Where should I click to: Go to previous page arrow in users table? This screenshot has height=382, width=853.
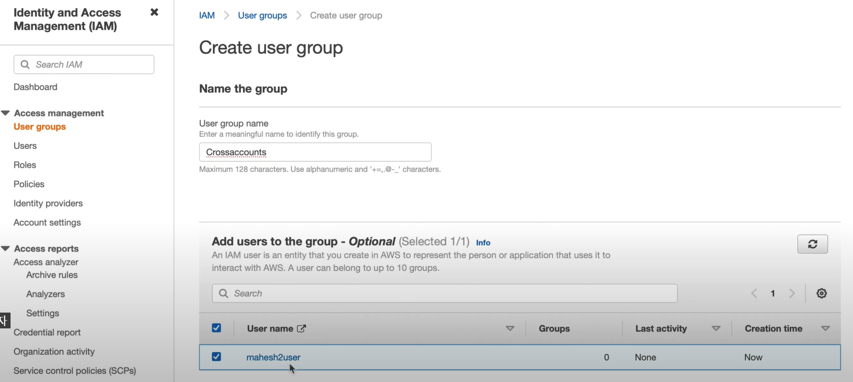pos(754,293)
